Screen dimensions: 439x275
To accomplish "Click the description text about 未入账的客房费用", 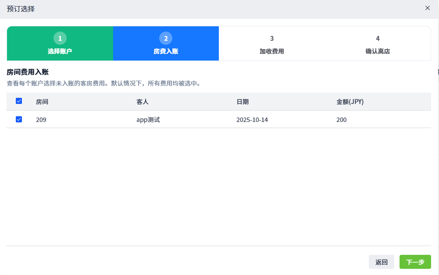I will pos(104,83).
